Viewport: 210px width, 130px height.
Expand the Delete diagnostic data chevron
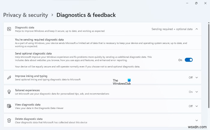coord(197,120)
